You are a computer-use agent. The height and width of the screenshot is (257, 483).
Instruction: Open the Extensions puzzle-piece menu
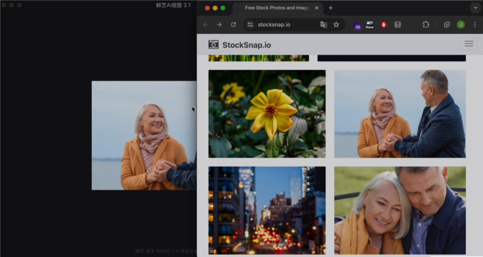click(426, 25)
